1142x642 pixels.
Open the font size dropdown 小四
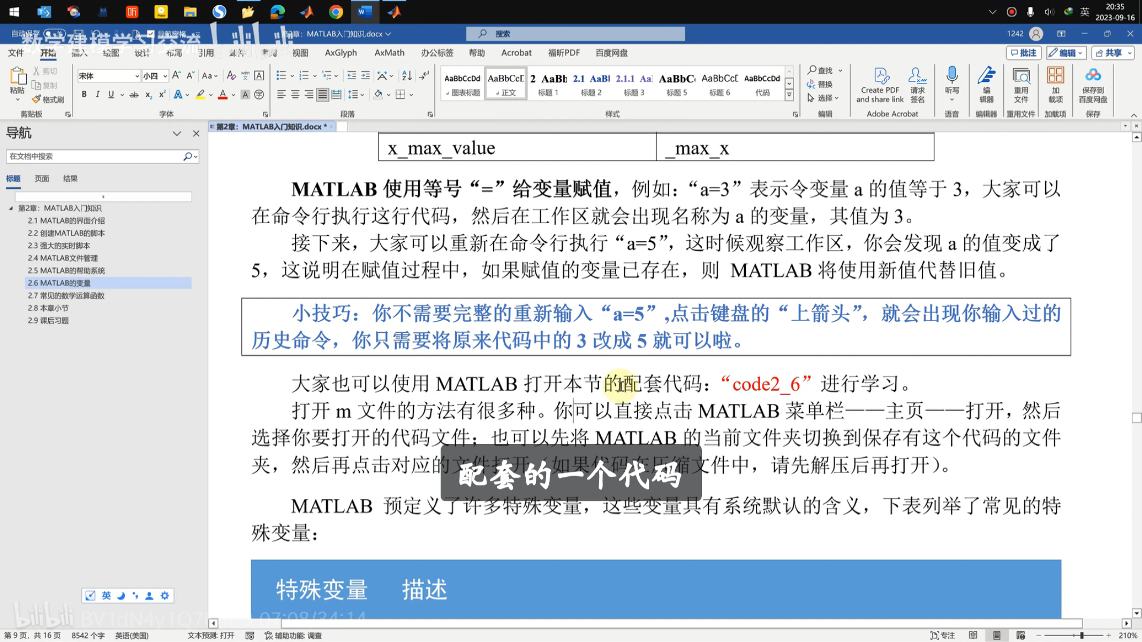point(165,76)
